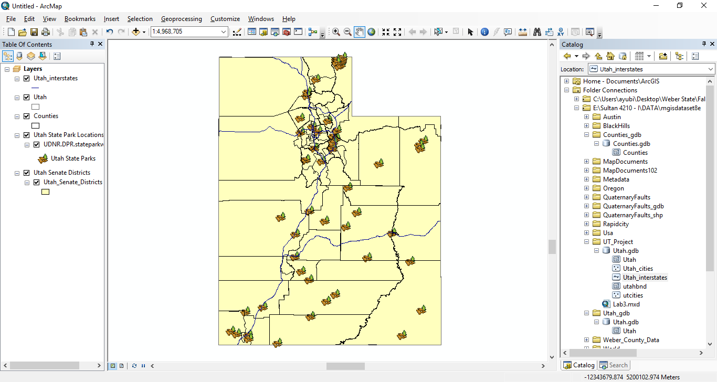Open the Geoprocessing menu
Image resolution: width=717 pixels, height=382 pixels.
pyautogui.click(x=181, y=19)
